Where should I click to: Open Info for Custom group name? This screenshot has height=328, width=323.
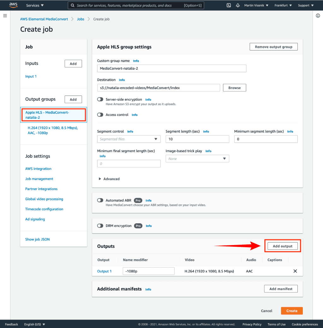click(136, 61)
